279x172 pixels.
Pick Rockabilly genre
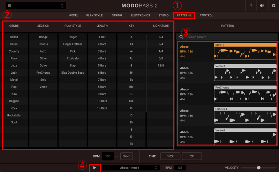coord(14,115)
